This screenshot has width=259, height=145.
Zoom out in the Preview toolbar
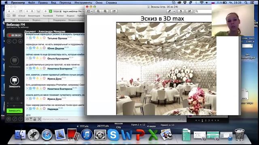point(98,11)
